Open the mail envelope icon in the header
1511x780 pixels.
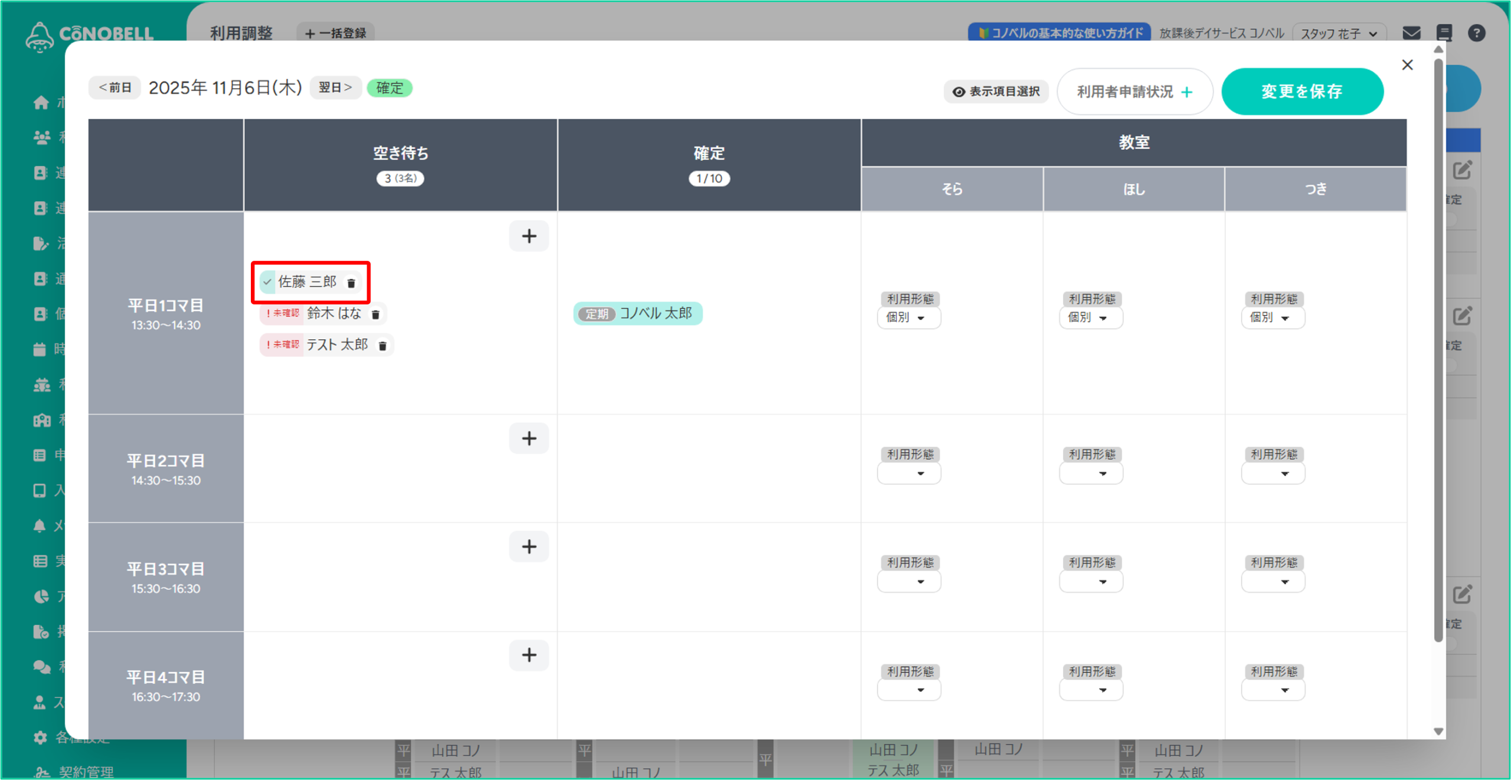1411,33
